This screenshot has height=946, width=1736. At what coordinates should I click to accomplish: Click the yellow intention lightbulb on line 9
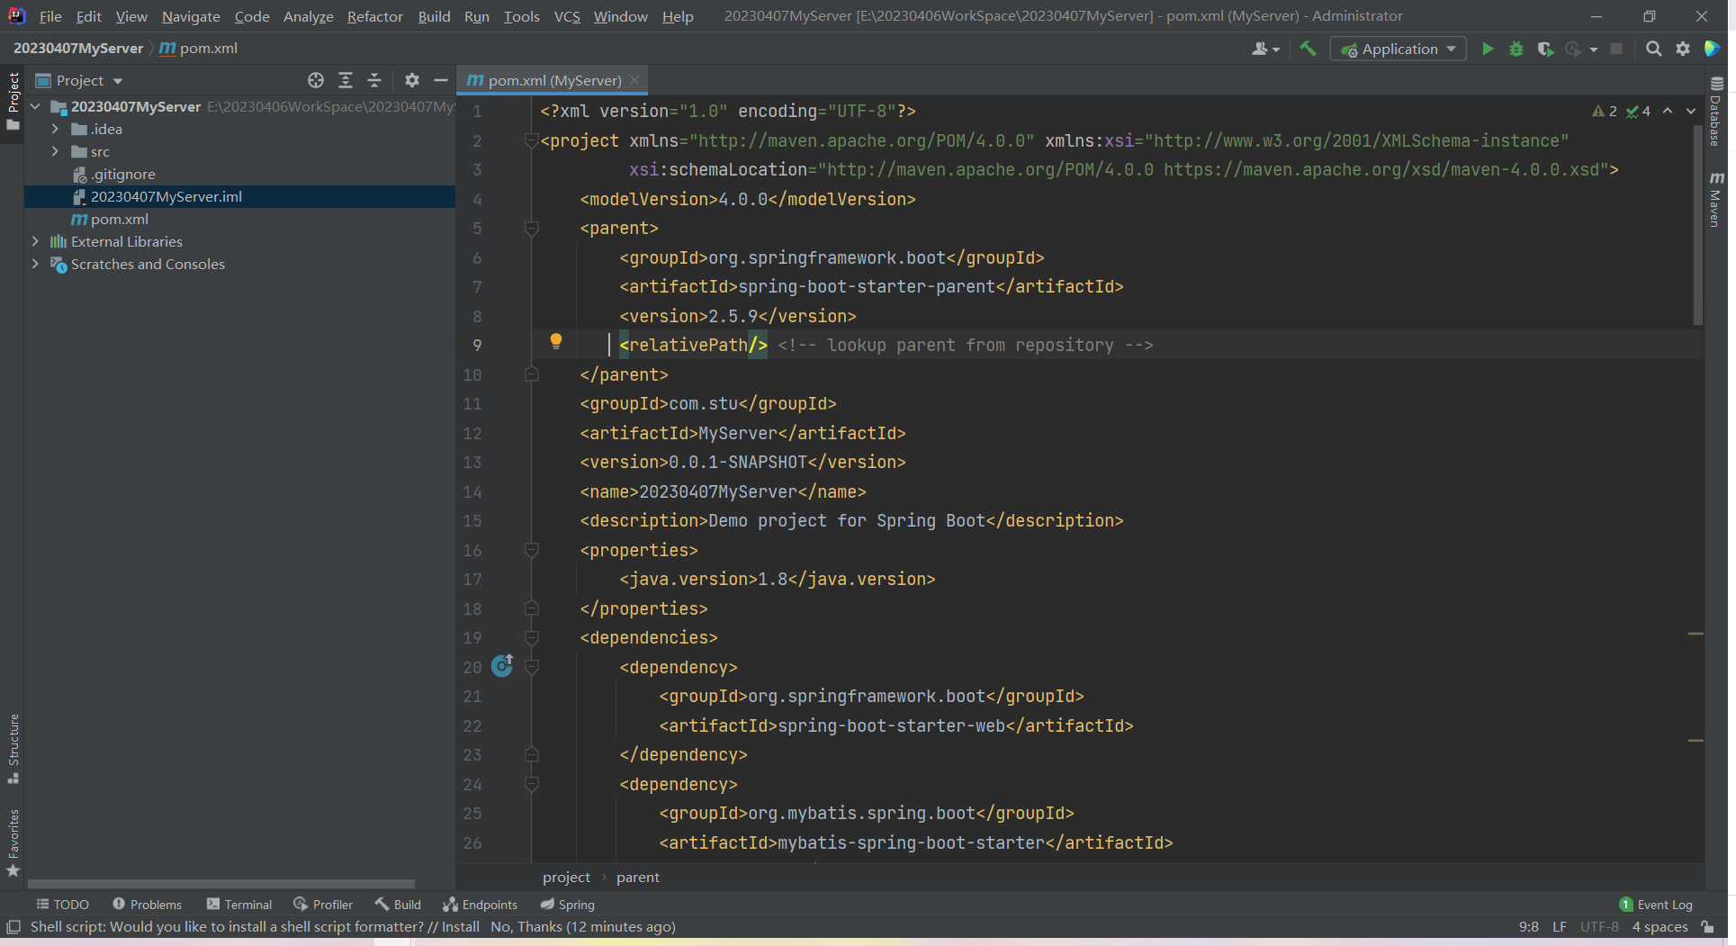click(x=556, y=341)
